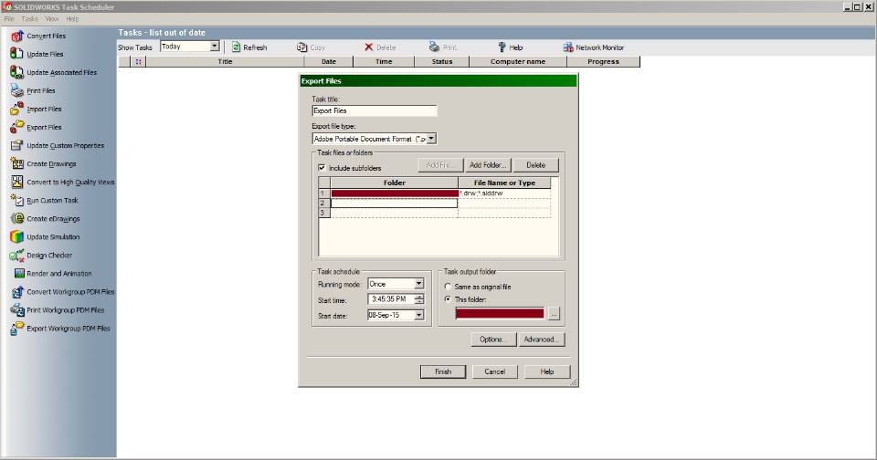This screenshot has height=460, width=877.
Task: Open the Network Monitor toolbar icon
Action: (567, 47)
